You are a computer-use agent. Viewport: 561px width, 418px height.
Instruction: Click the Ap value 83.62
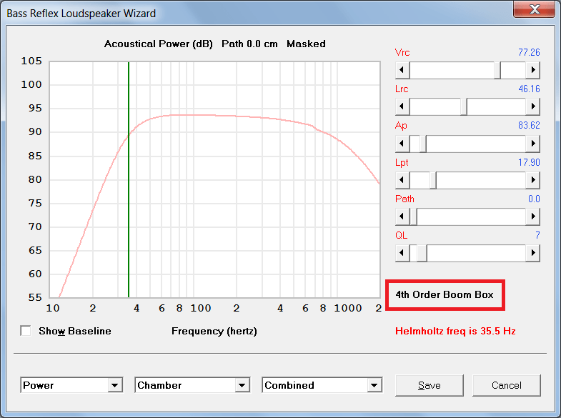(x=529, y=125)
